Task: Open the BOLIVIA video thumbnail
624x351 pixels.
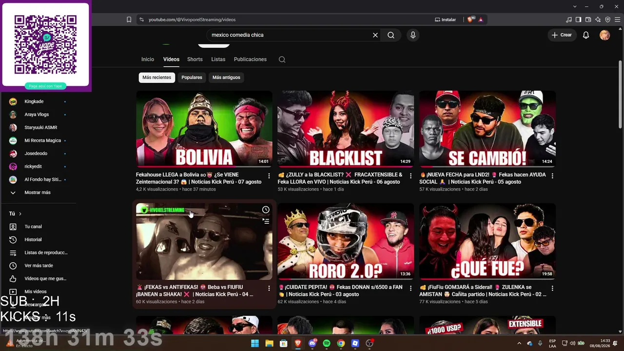Action: (204, 129)
